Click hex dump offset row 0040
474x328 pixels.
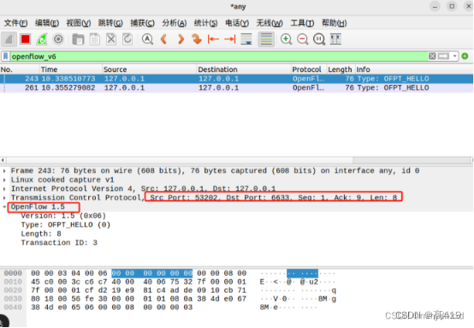coord(13,307)
